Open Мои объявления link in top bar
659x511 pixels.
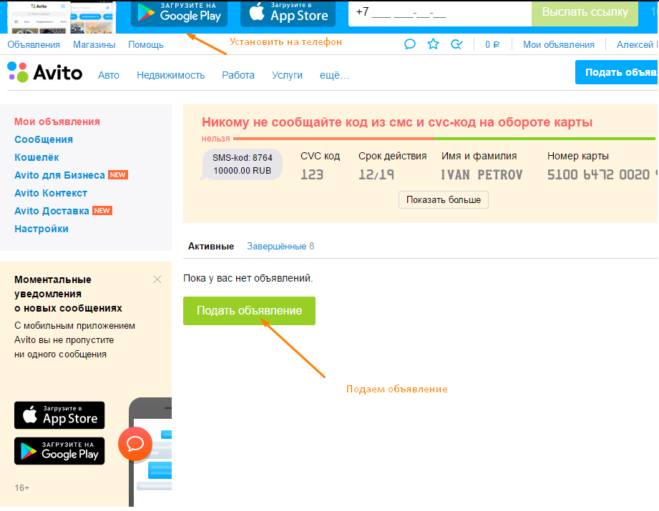point(559,44)
